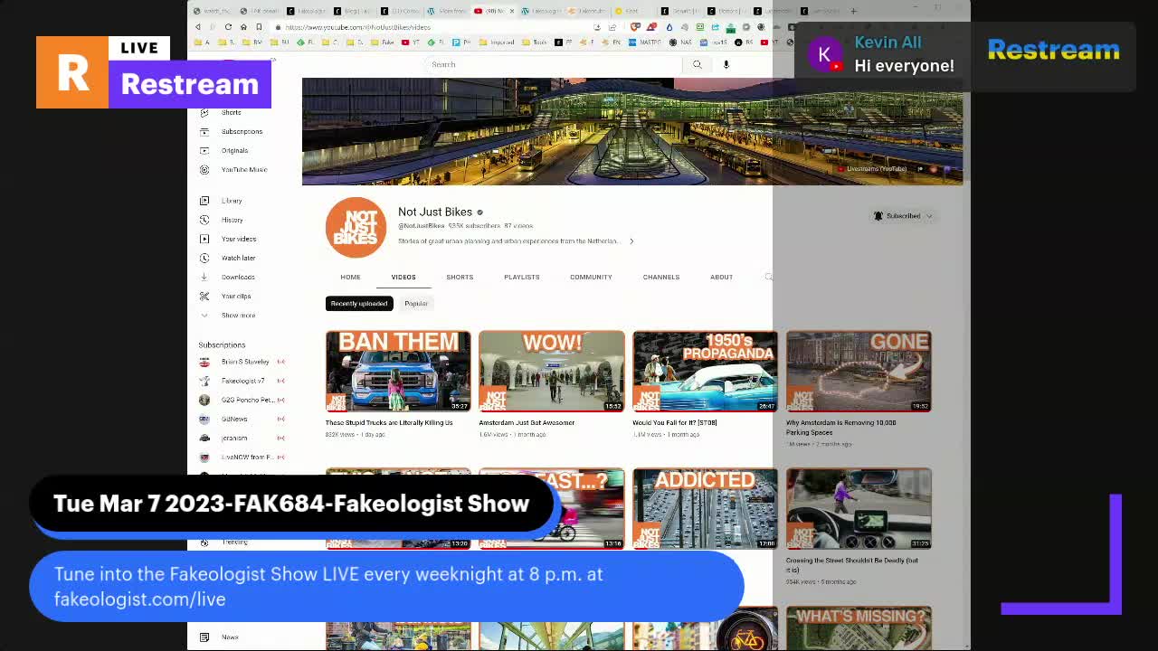Open the 1950's PROPAGANDA video thumbnail
This screenshot has width=1158, height=651.
click(705, 371)
